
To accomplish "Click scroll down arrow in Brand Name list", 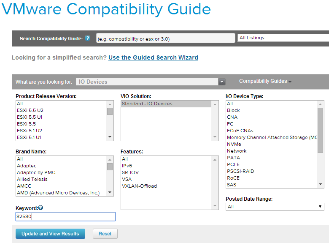I will [110, 192].
